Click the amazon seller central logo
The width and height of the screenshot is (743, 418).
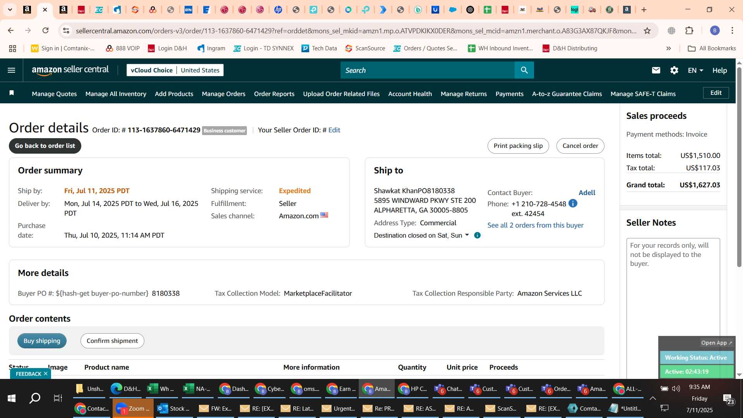[70, 70]
